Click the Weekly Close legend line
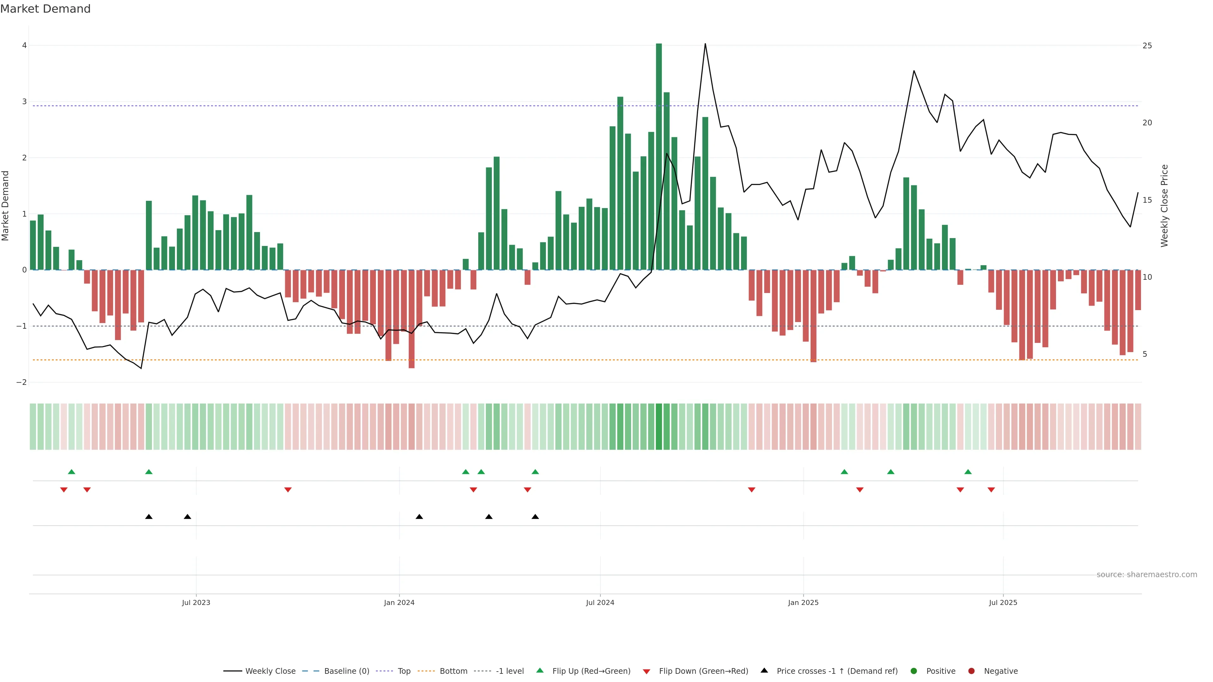Image resolution: width=1213 pixels, height=682 pixels. [x=232, y=671]
